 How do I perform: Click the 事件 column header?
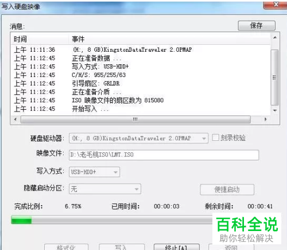(169, 39)
